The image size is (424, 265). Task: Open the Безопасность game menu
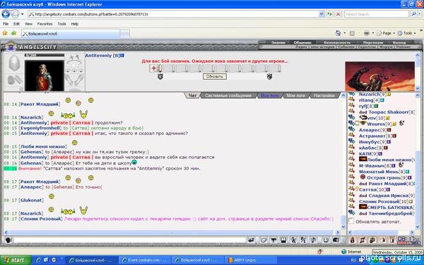pos(337,42)
